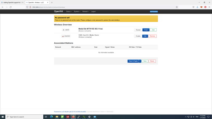Scan for networks on radio0

point(146,30)
